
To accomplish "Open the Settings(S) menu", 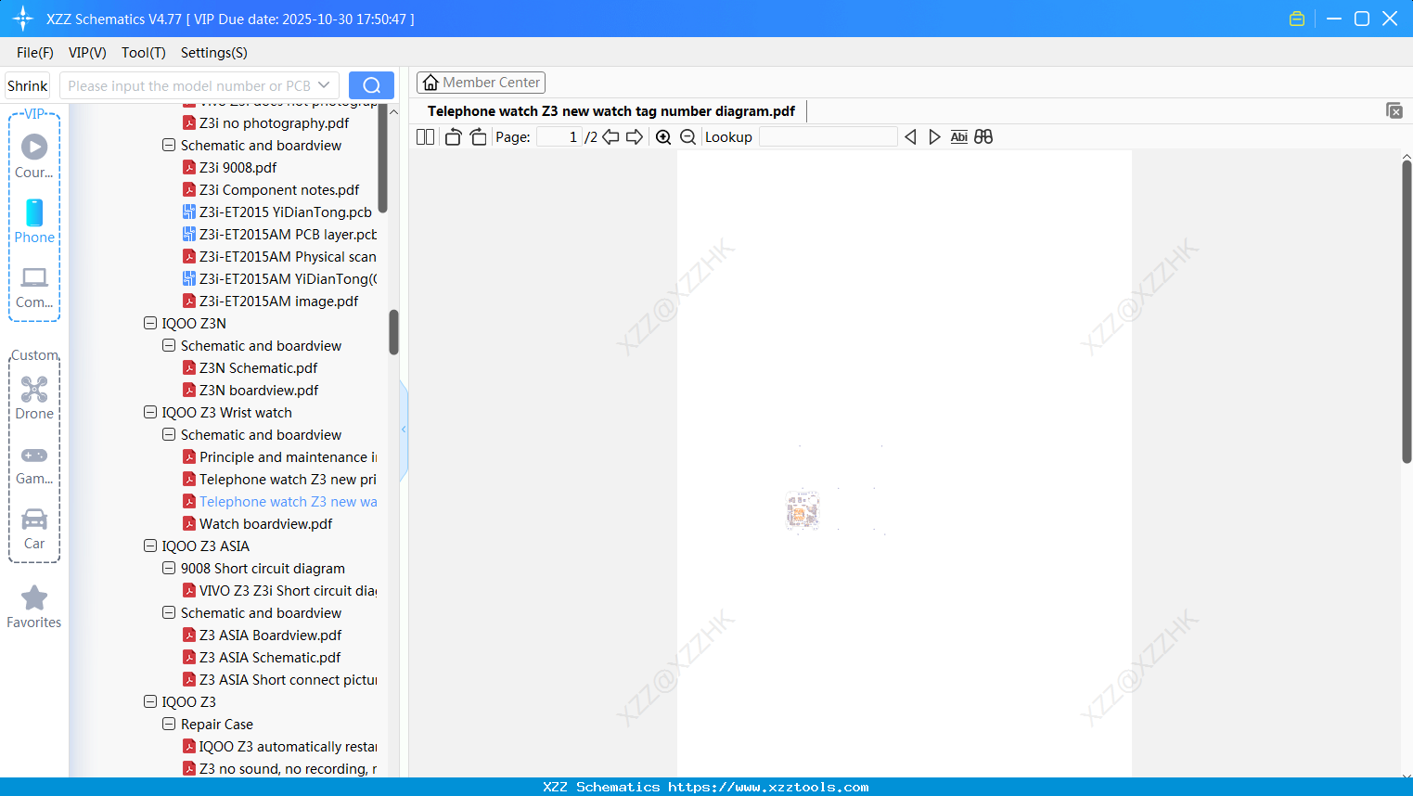I will click(214, 53).
